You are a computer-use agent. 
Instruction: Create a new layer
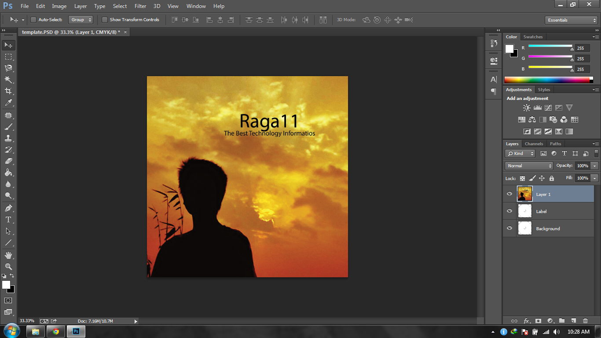pyautogui.click(x=575, y=321)
